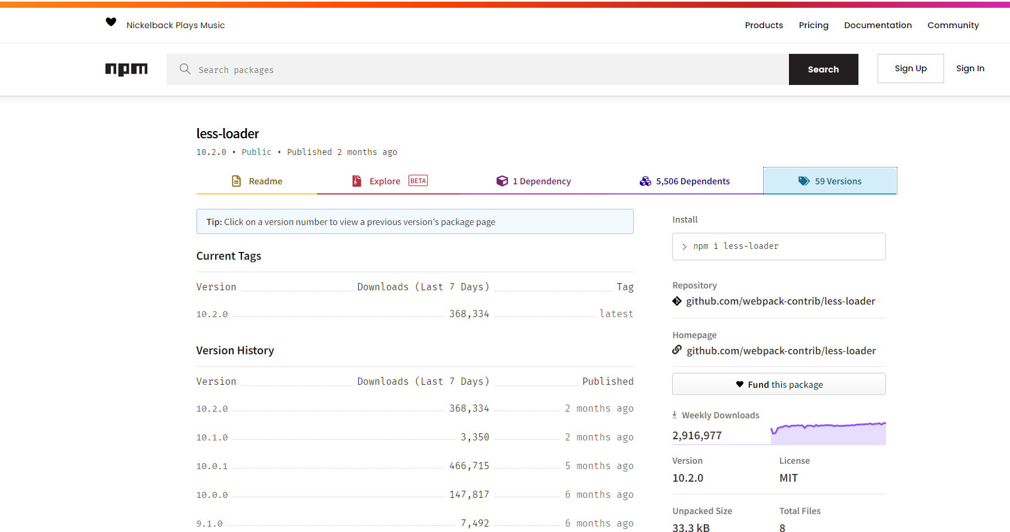Click the Public label under package title
Image resolution: width=1010 pixels, height=532 pixels.
pos(256,152)
